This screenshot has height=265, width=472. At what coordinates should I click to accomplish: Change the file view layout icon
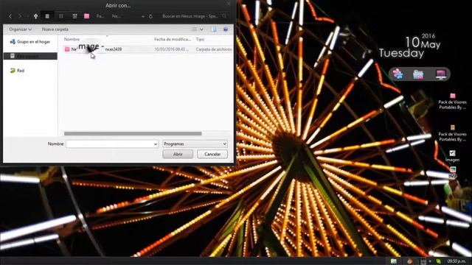coord(195,29)
